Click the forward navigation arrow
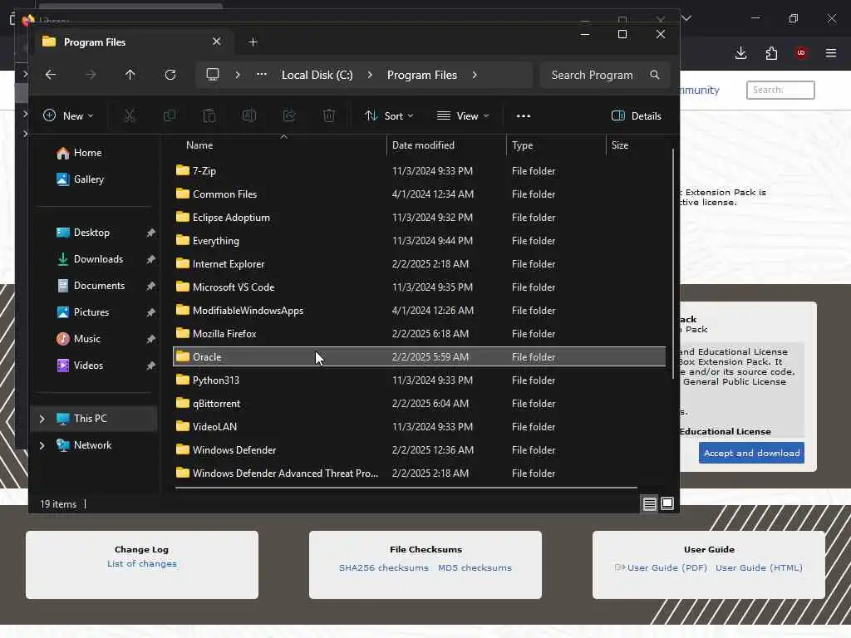The image size is (851, 638). tap(91, 75)
